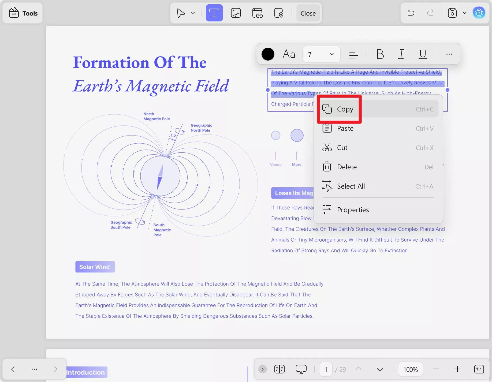The image size is (492, 382).
Task: Zoom out with the minus icon
Action: [x=436, y=369]
